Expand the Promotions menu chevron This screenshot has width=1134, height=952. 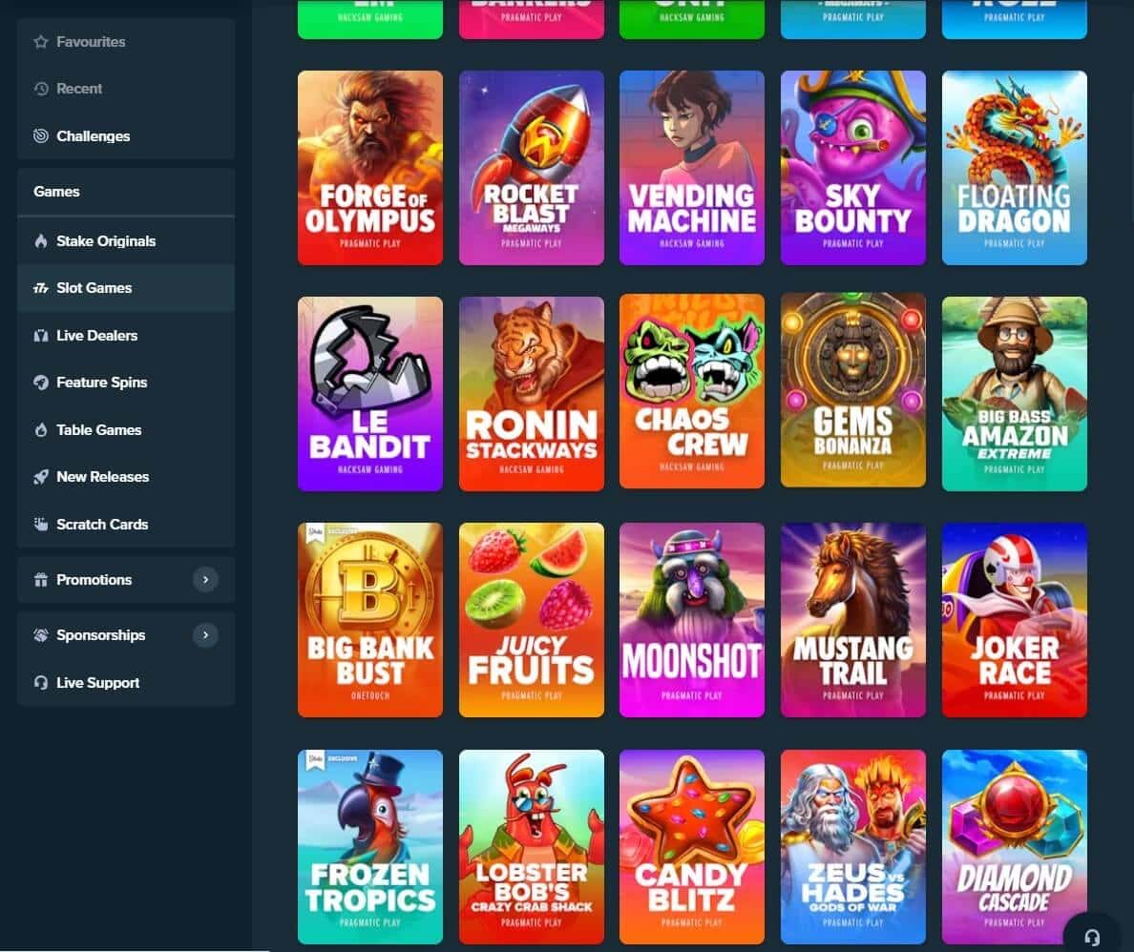tap(205, 579)
